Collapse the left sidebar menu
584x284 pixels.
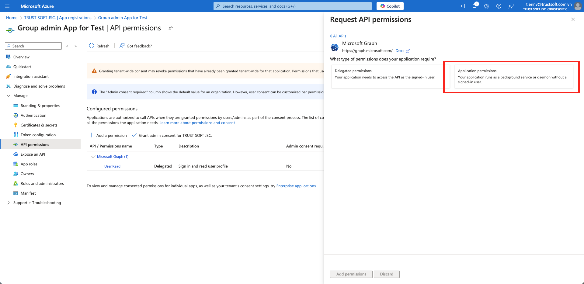pos(75,46)
